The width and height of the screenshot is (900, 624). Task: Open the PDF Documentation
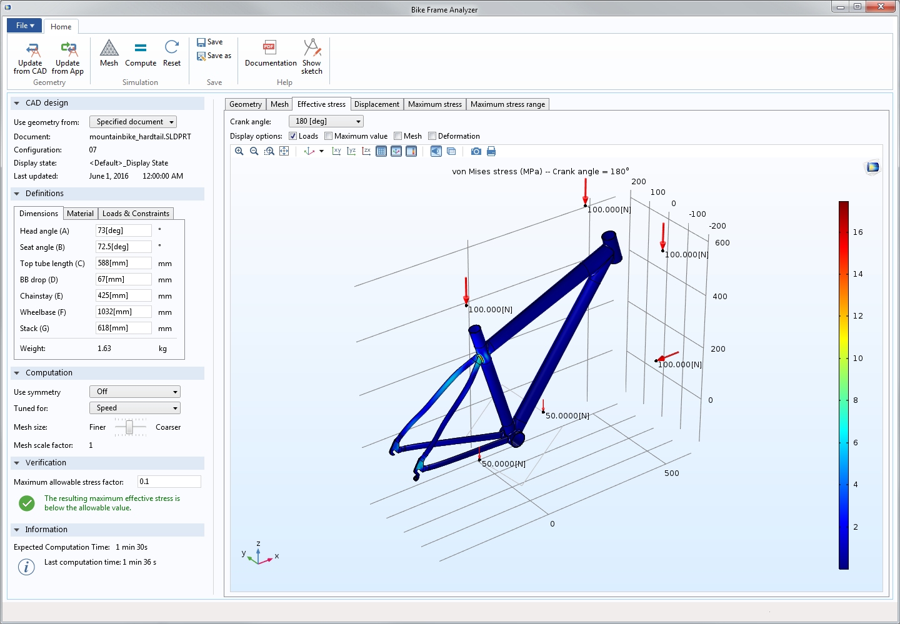pos(270,53)
